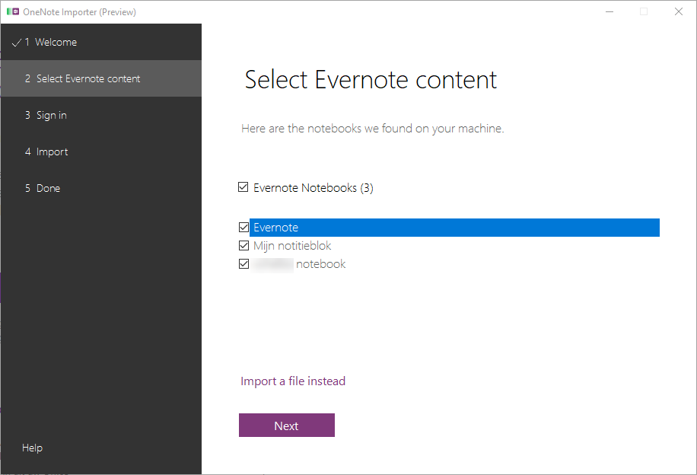Toggle the checkbox for the third notebook
697x475 pixels.
tap(243, 263)
